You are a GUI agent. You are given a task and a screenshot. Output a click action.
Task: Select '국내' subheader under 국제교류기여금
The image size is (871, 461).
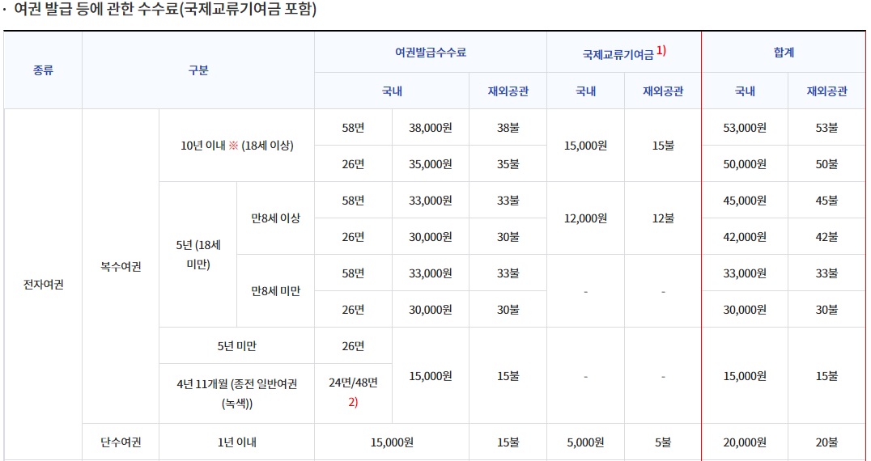click(x=585, y=91)
